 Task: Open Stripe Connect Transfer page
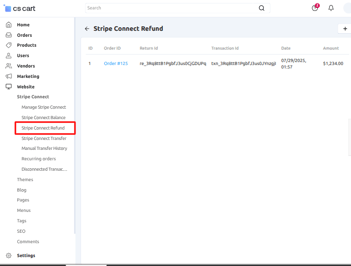[44, 138]
